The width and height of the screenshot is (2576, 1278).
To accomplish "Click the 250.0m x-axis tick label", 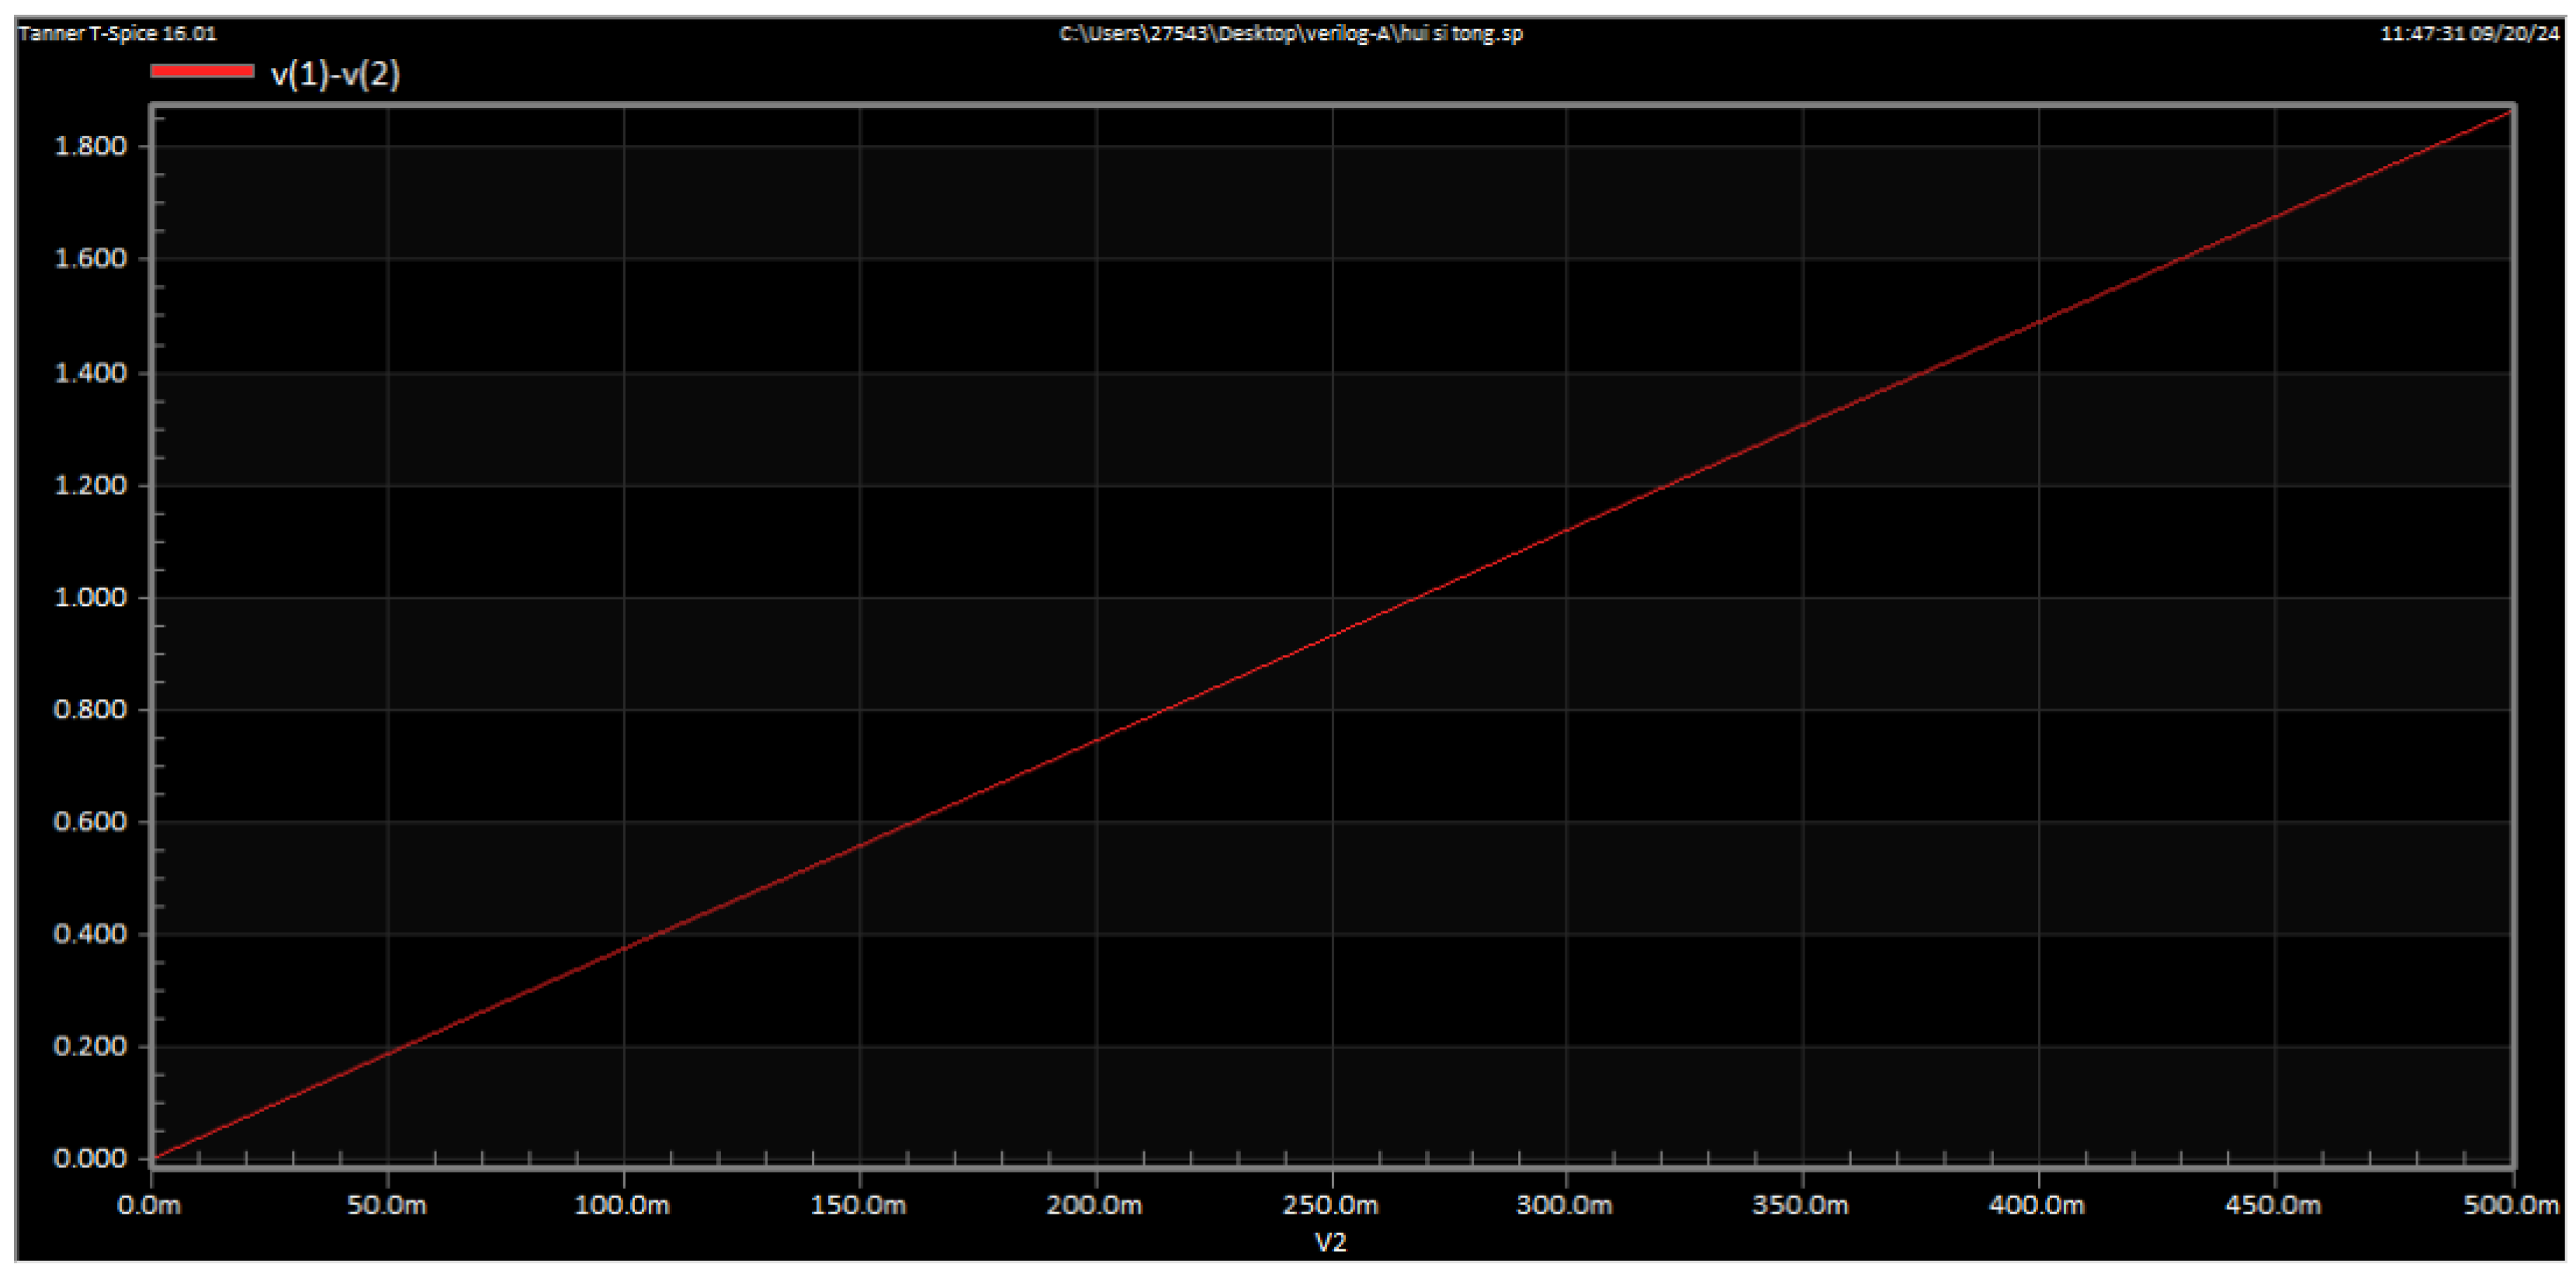I will pyautogui.click(x=1330, y=1205).
